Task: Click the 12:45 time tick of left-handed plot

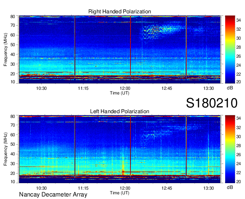Action: click(167, 188)
